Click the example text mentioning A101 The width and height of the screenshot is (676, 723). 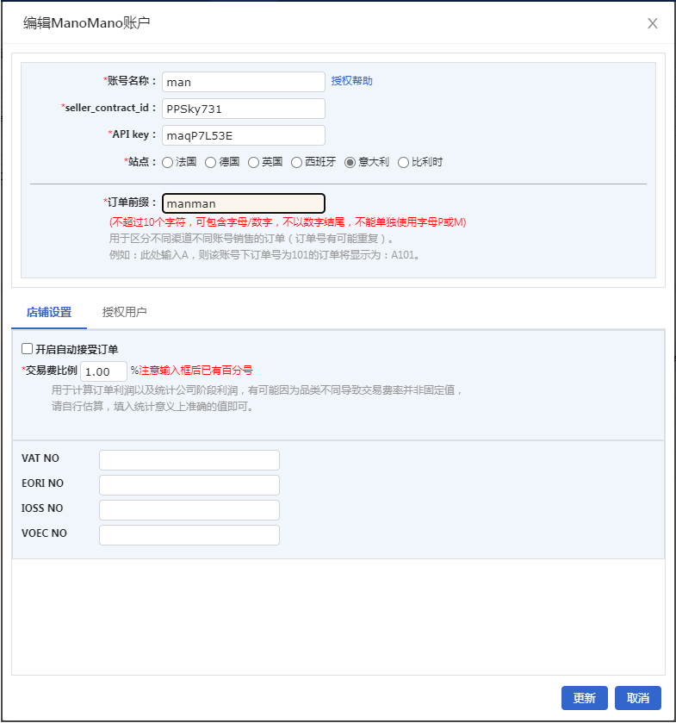pyautogui.click(x=264, y=255)
